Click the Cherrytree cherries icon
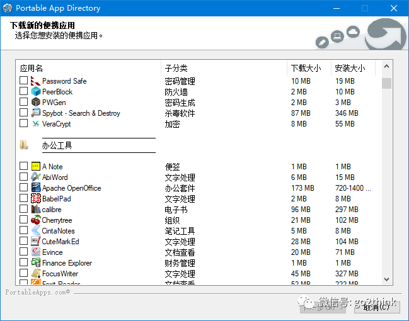The width and height of the screenshot is (409, 321). pos(35,220)
